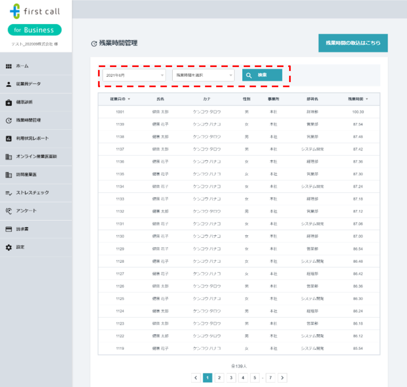Click the health checkup medical bag icon
This screenshot has height=387, width=407.
pos(9,102)
